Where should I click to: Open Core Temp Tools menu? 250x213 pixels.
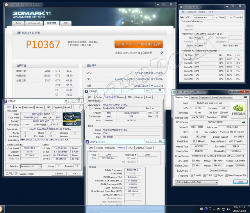(x=202, y=12)
